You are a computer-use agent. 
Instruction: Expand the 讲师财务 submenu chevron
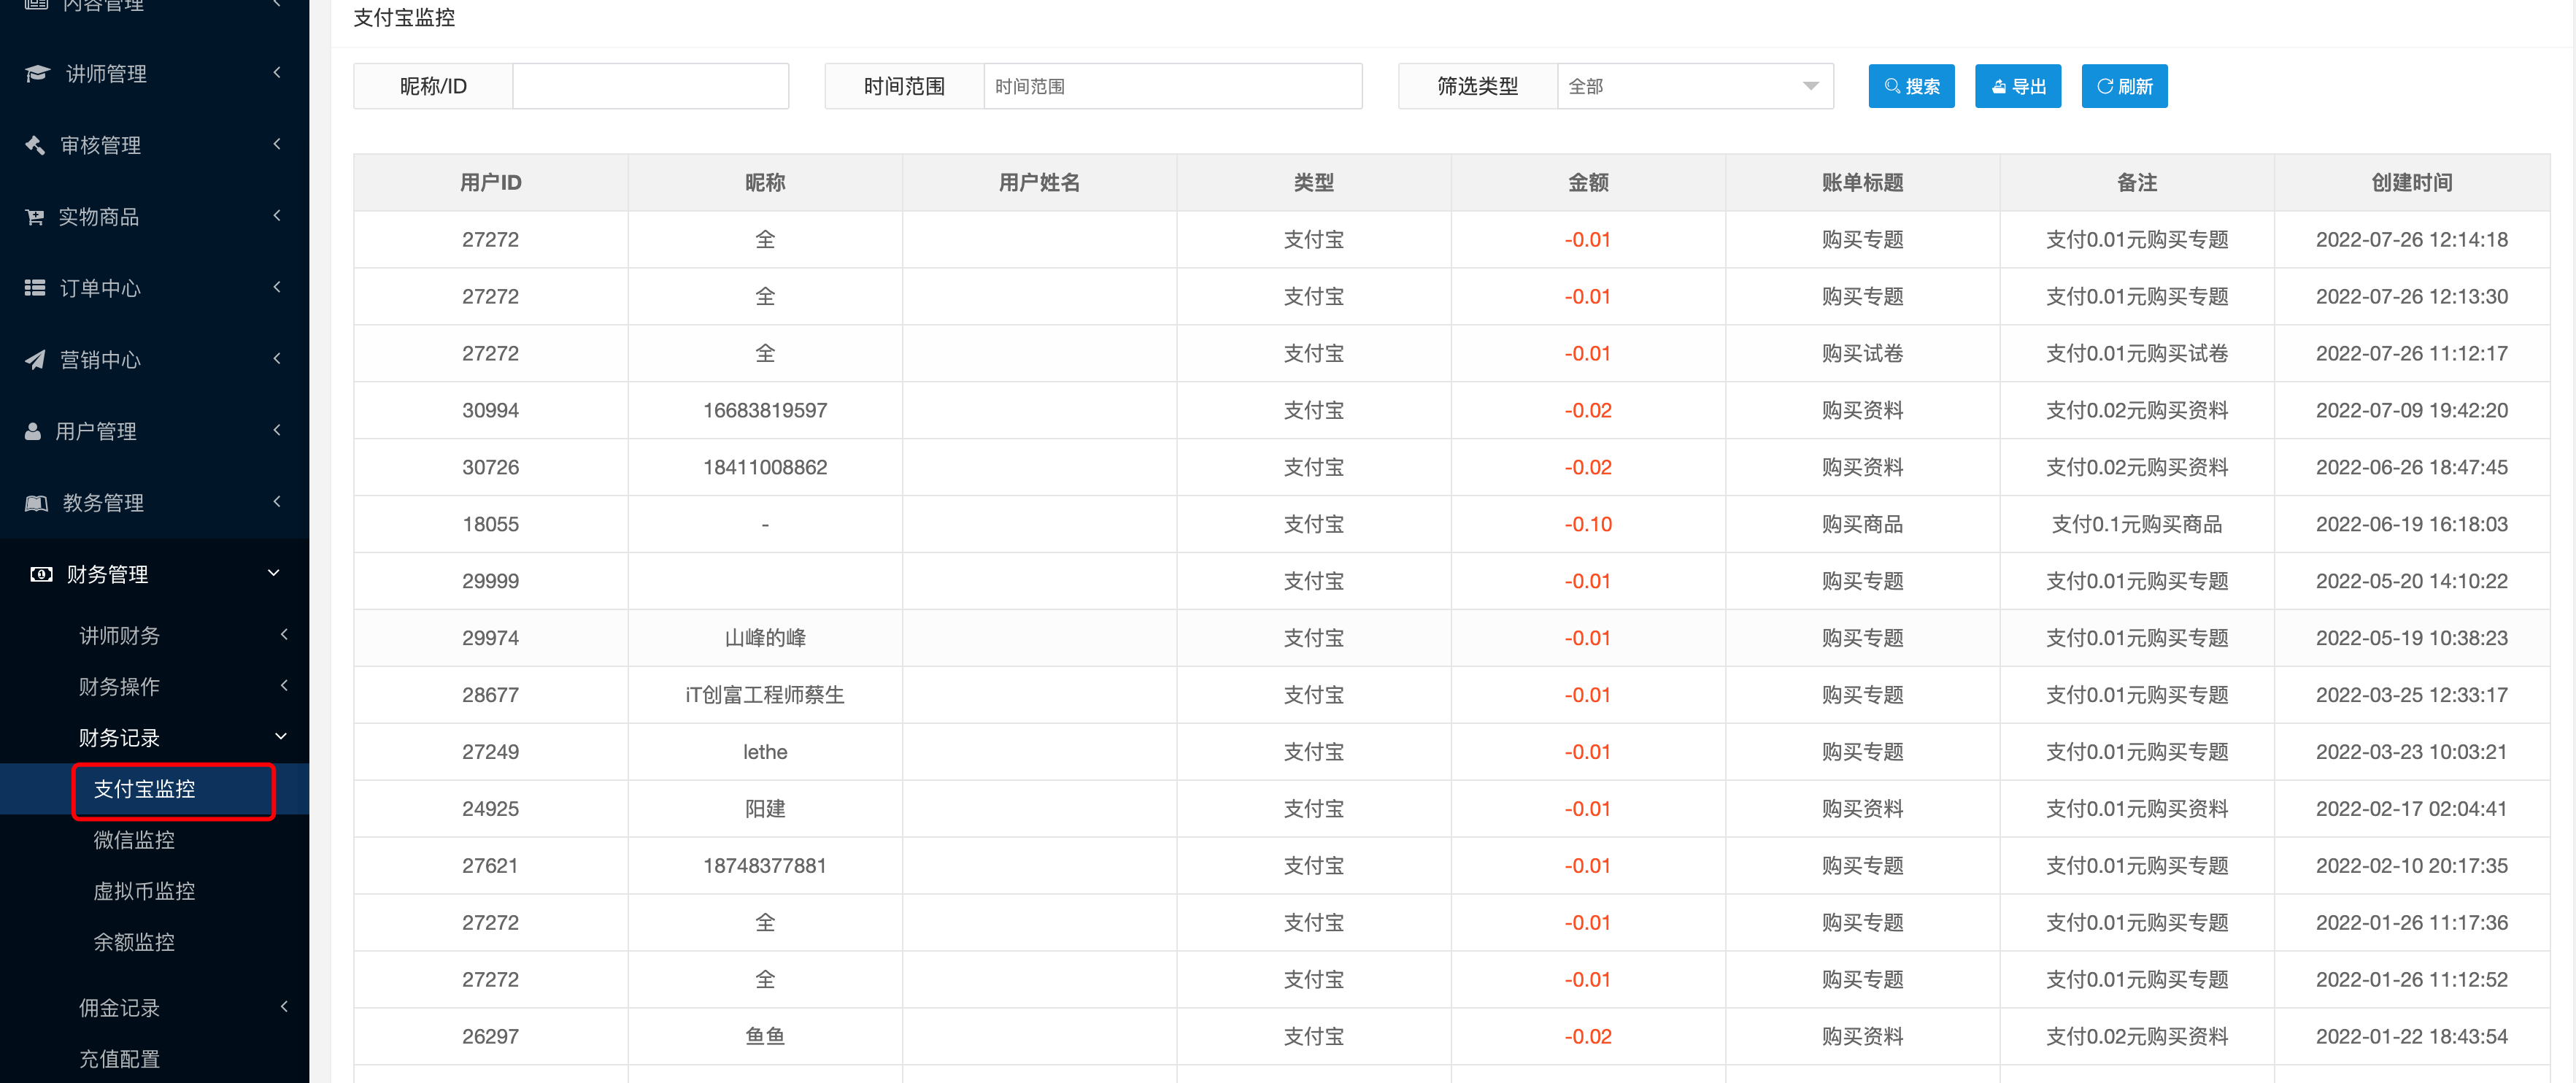point(284,634)
